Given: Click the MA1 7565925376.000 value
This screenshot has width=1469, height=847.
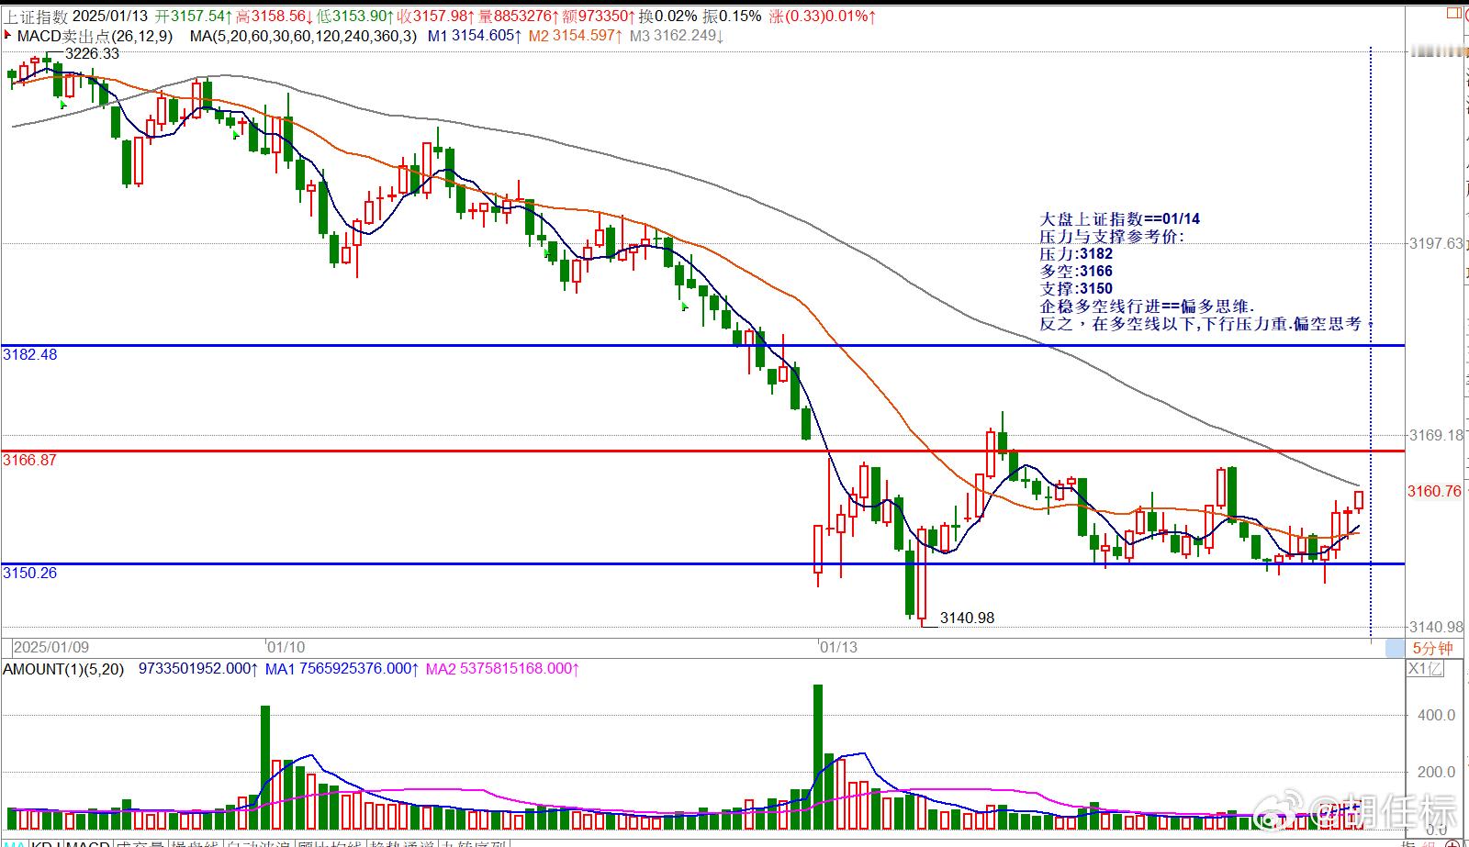Looking at the screenshot, I should [342, 669].
